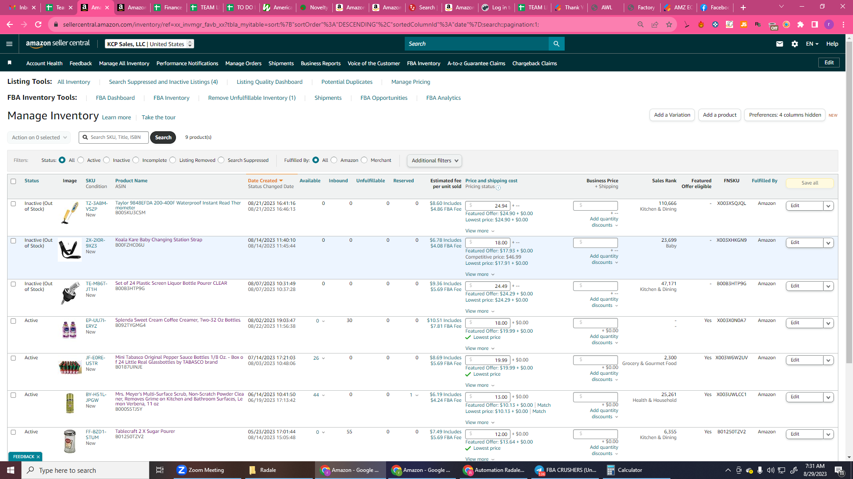The height and width of the screenshot is (479, 853).
Task: Select Fulfilled By Amazon radio button
Action: point(334,160)
